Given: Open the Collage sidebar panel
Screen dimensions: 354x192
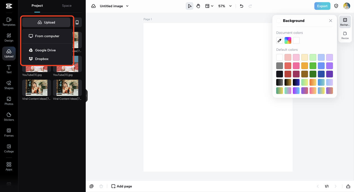Looking at the screenshot, I should coord(9,149).
